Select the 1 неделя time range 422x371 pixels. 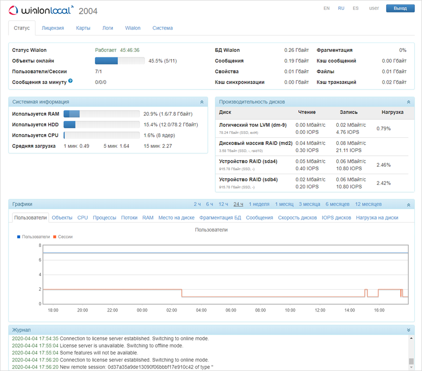259,204
